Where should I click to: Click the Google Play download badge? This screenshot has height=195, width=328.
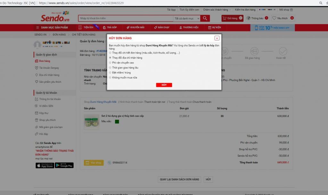tap(64, 165)
